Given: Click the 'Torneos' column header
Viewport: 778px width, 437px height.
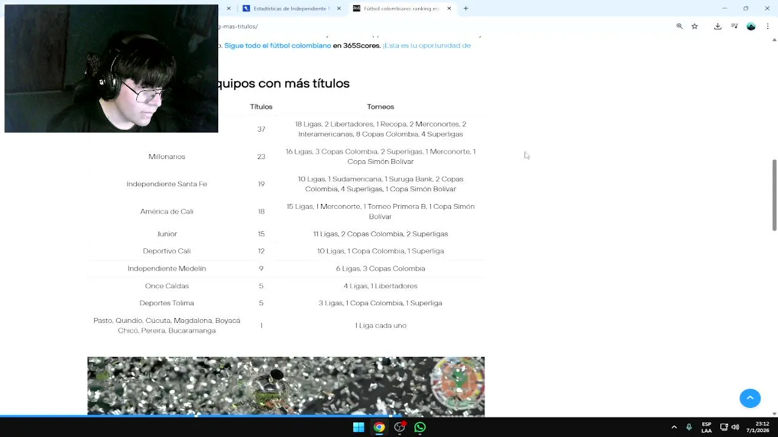Looking at the screenshot, I should tap(380, 107).
